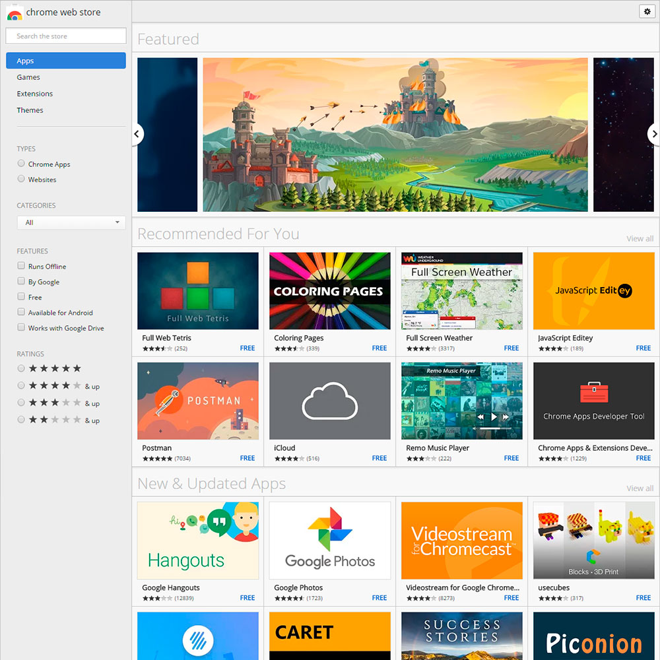
Task: Click the Chrome Web Store logo icon
Action: pos(15,13)
